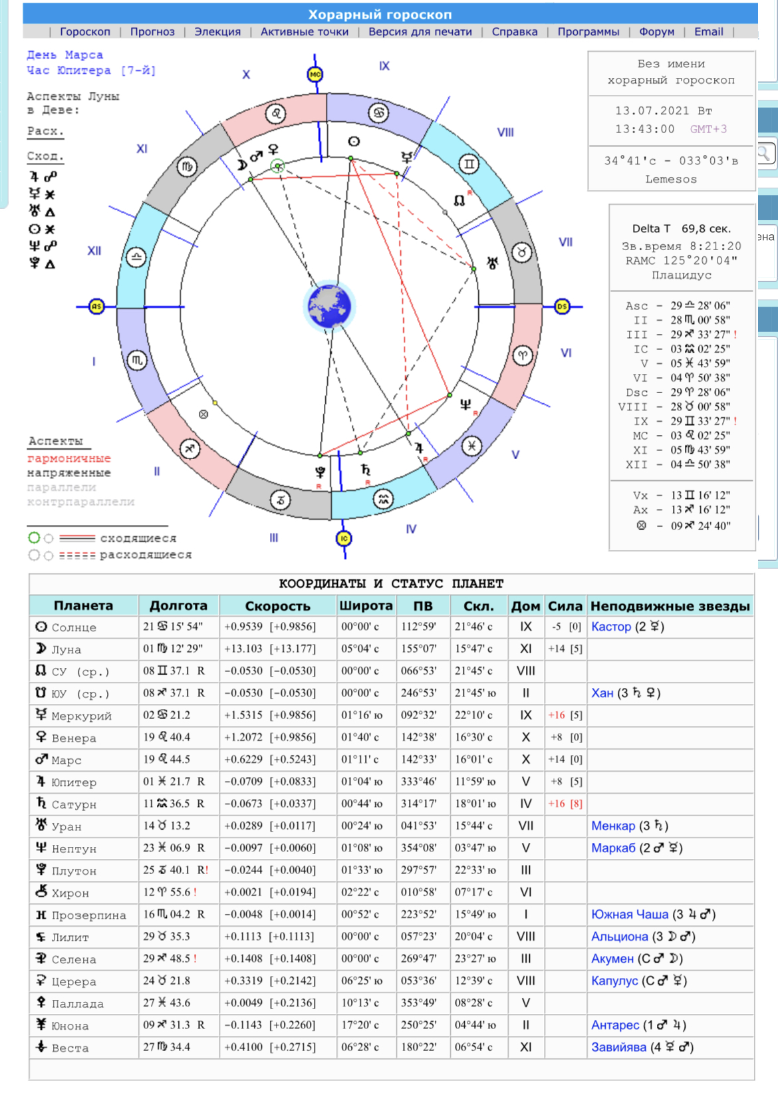Select контрпараллели aspects filter
Screen dimensions: 778x1093
80,502
